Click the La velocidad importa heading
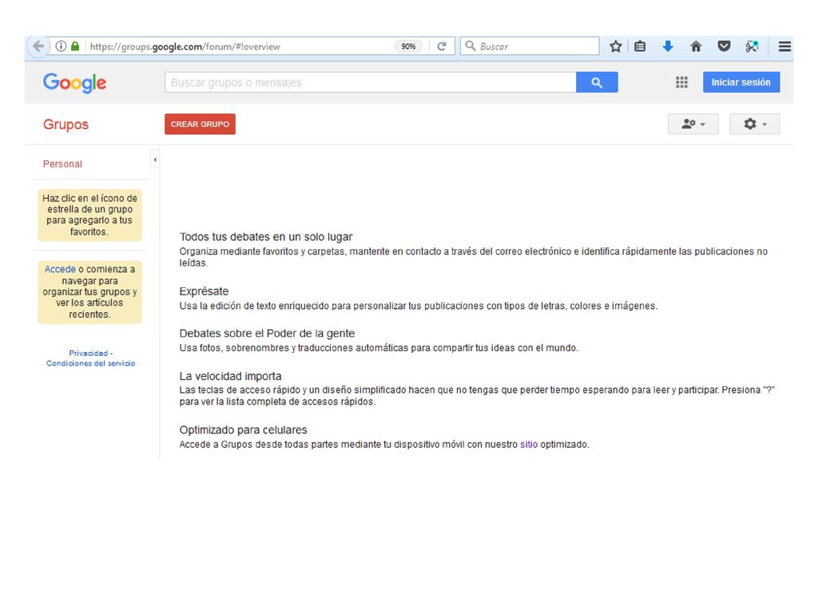 (231, 377)
